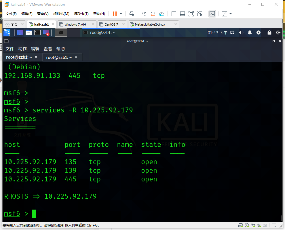Enter full screen mode

[x=191, y=14]
